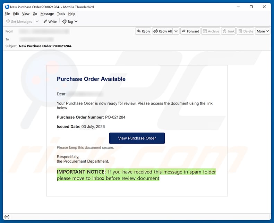
Task: Mark message as Junk
Action: pos(229,31)
